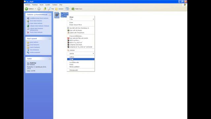Screen dimensions: 211x119
Task: Open the Työkalut menu
Action: coord(55,5)
